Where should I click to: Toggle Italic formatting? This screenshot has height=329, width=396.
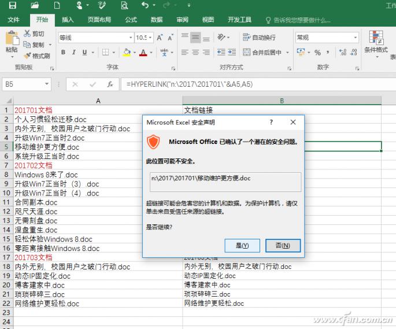(x=74, y=52)
